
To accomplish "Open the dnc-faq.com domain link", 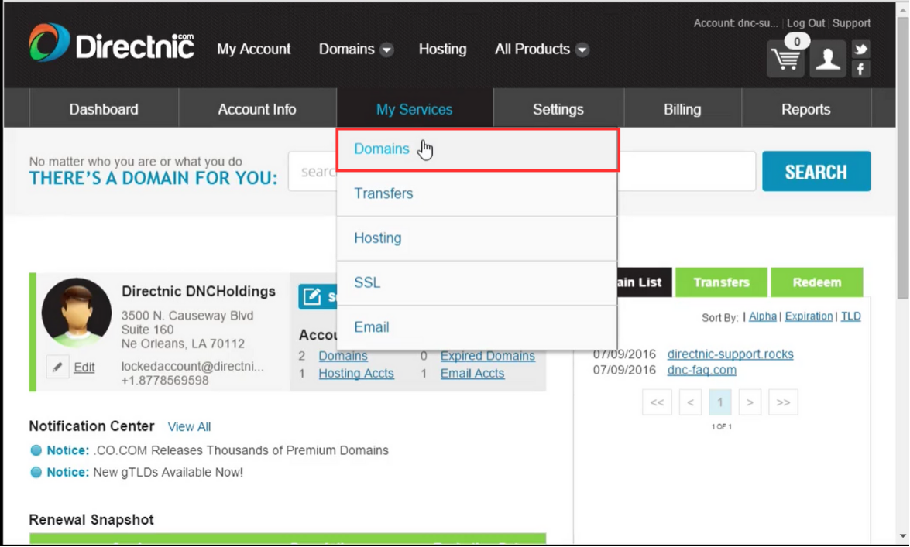I will pos(702,370).
